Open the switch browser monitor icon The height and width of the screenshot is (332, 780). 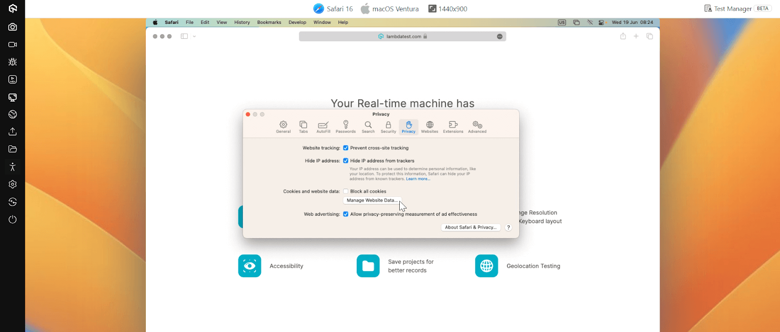pos(13,97)
